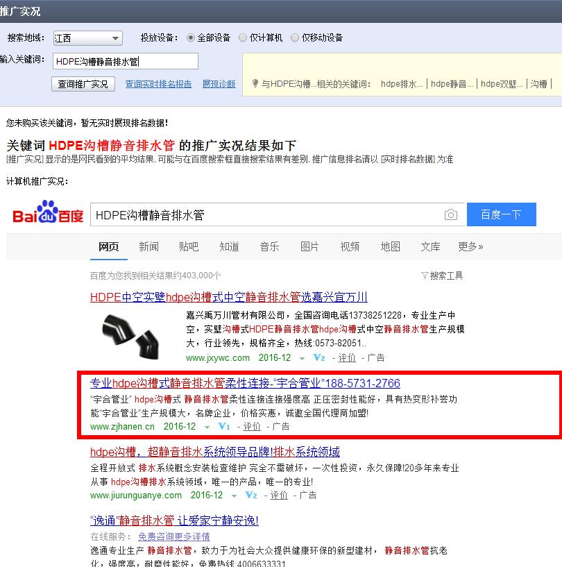The height and width of the screenshot is (567, 562).
Task: Click related keyword hdpe静音...
Action: (452, 84)
